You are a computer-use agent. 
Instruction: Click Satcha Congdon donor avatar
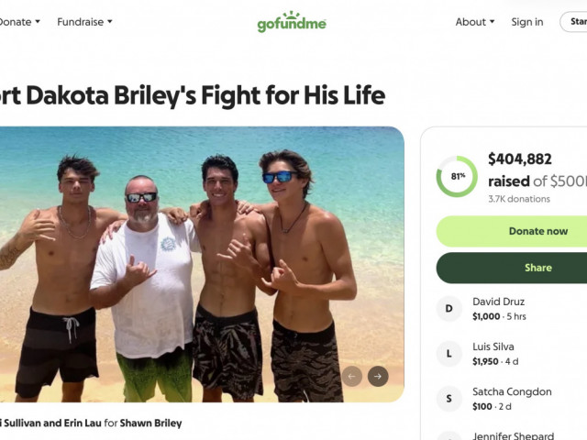[449, 399]
